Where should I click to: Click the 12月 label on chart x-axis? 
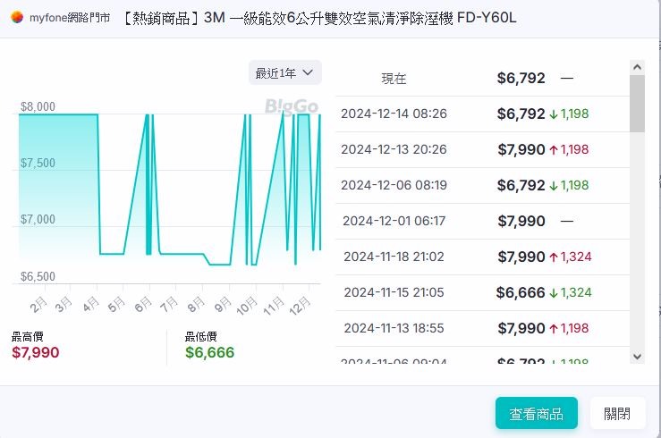[x=301, y=306]
